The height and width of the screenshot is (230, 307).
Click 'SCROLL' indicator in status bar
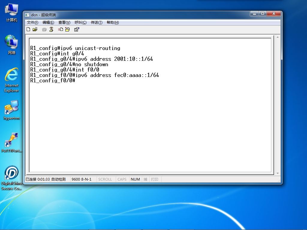pyautogui.click(x=105, y=179)
